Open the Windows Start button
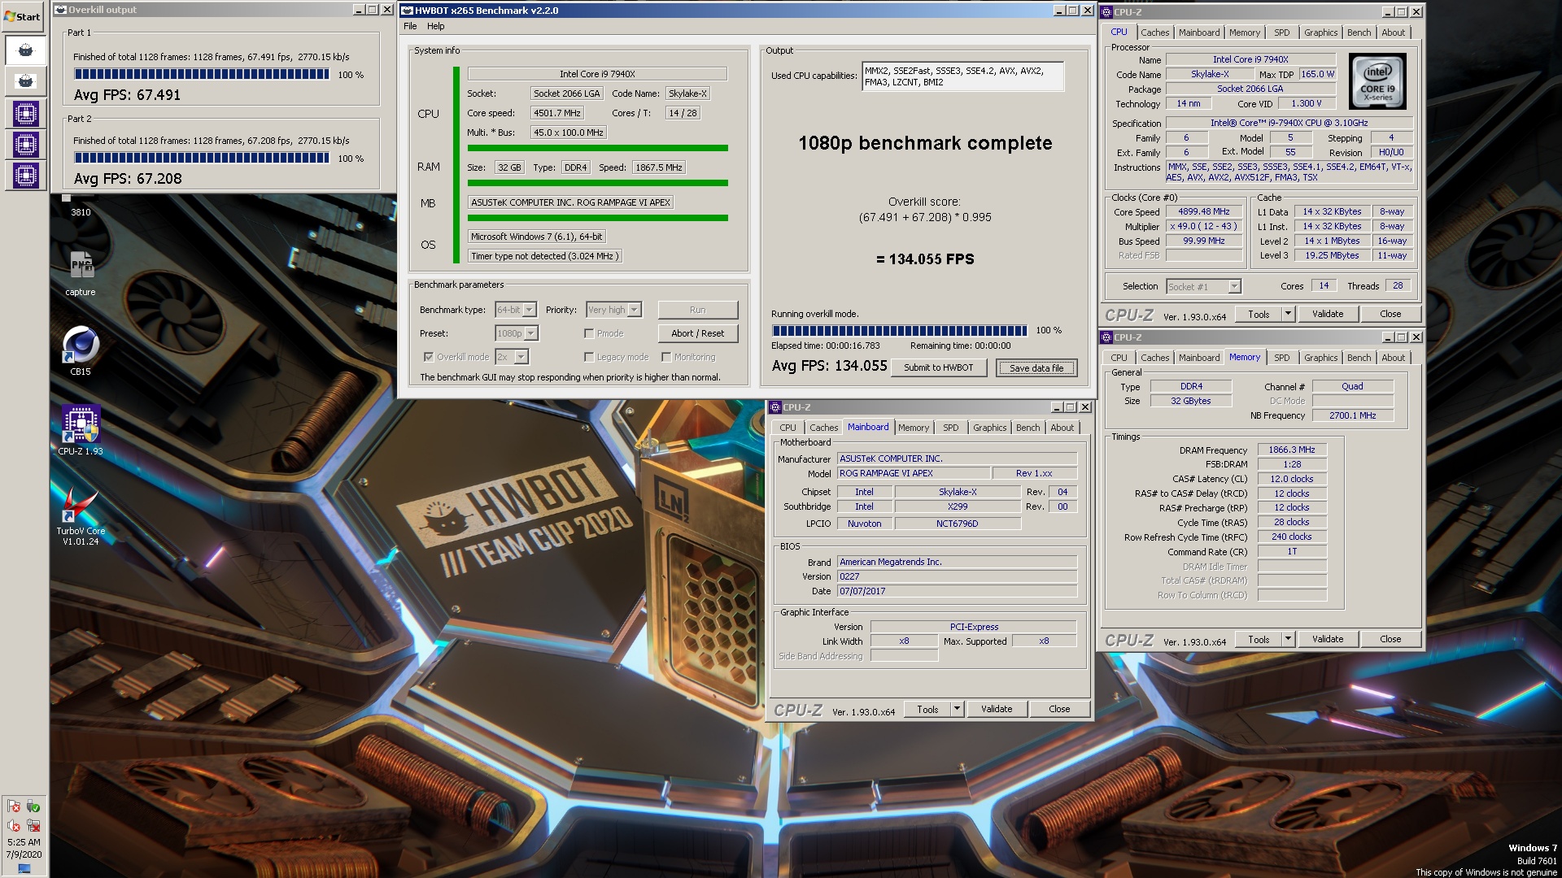 coord(23,16)
